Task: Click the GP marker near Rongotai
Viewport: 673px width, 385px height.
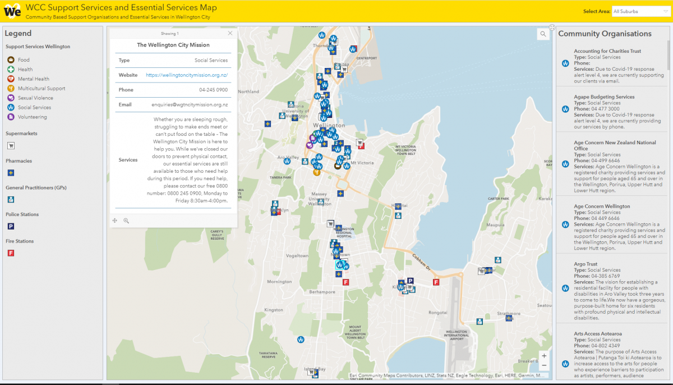Action: [480, 322]
